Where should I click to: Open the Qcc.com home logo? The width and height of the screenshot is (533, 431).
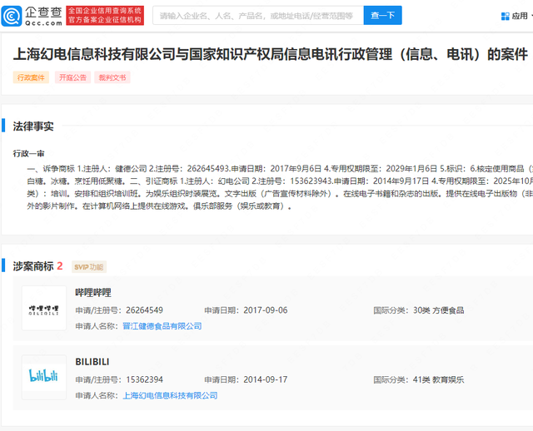[x=32, y=16]
